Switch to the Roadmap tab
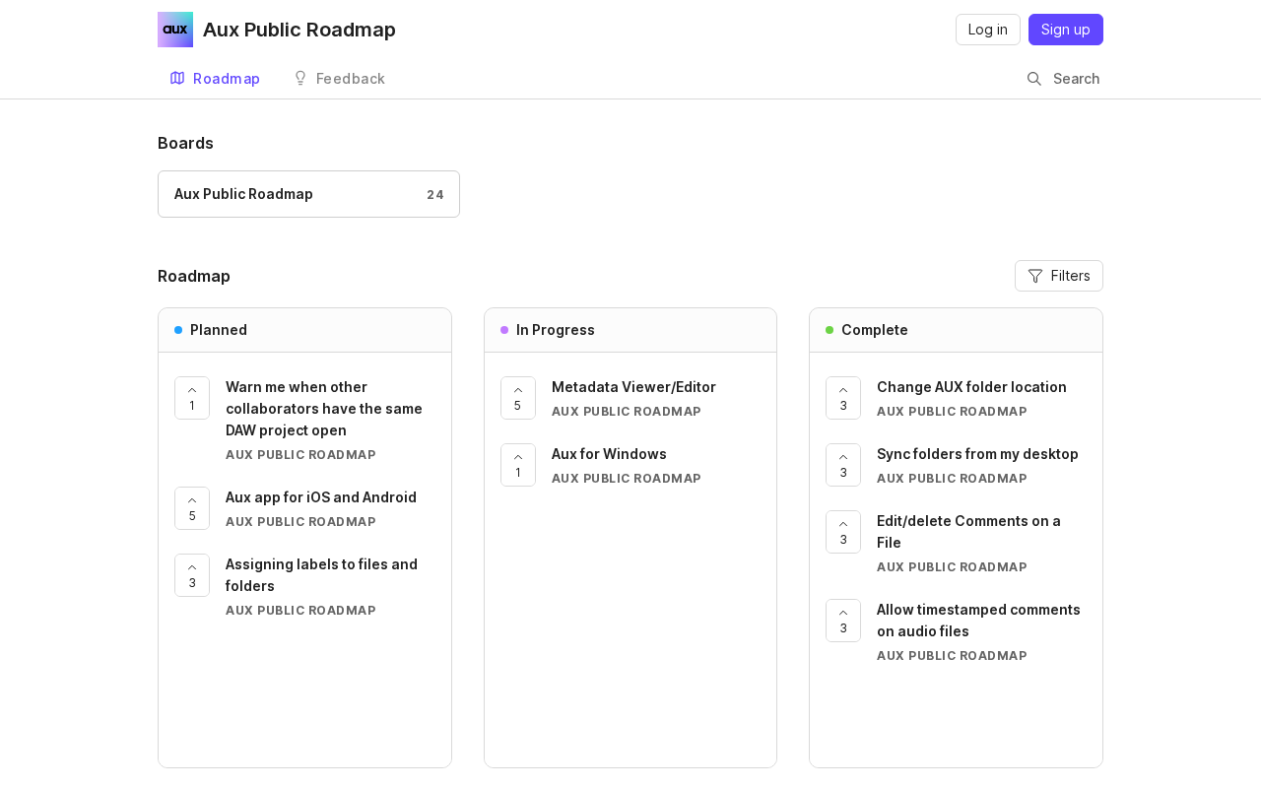The image size is (1261, 788). 215,79
